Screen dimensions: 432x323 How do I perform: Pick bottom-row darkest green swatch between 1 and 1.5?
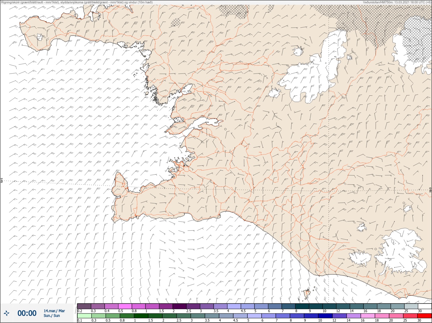[141, 316]
